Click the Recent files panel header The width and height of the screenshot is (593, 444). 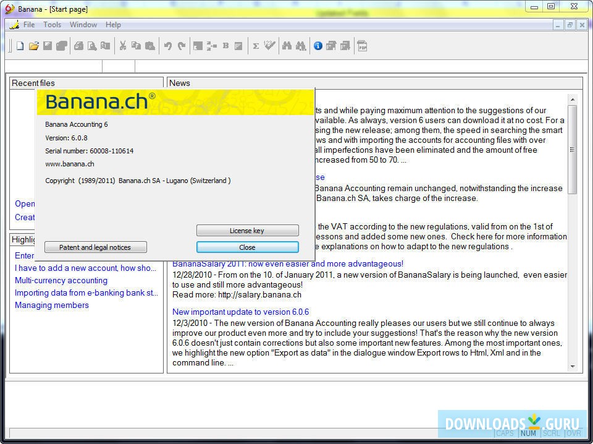point(86,83)
